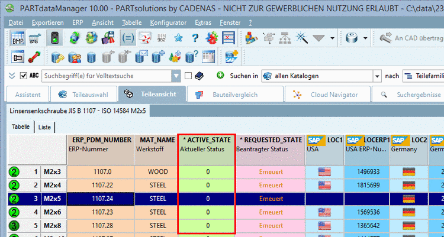Screen dimensions: 444x237
Task: Open the Extras menu
Action: [x=203, y=22]
